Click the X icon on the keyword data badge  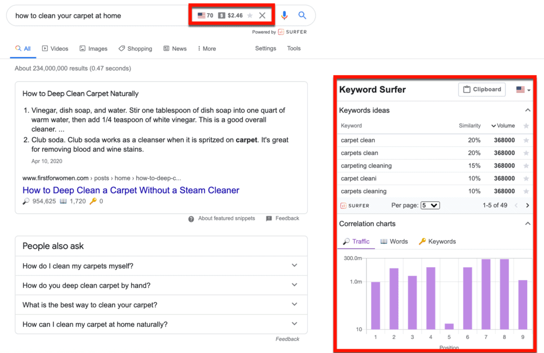click(x=262, y=15)
